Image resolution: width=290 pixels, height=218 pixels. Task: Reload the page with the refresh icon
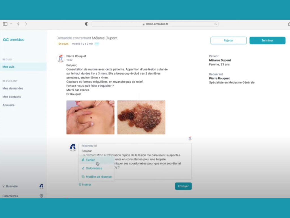[x=216, y=24]
